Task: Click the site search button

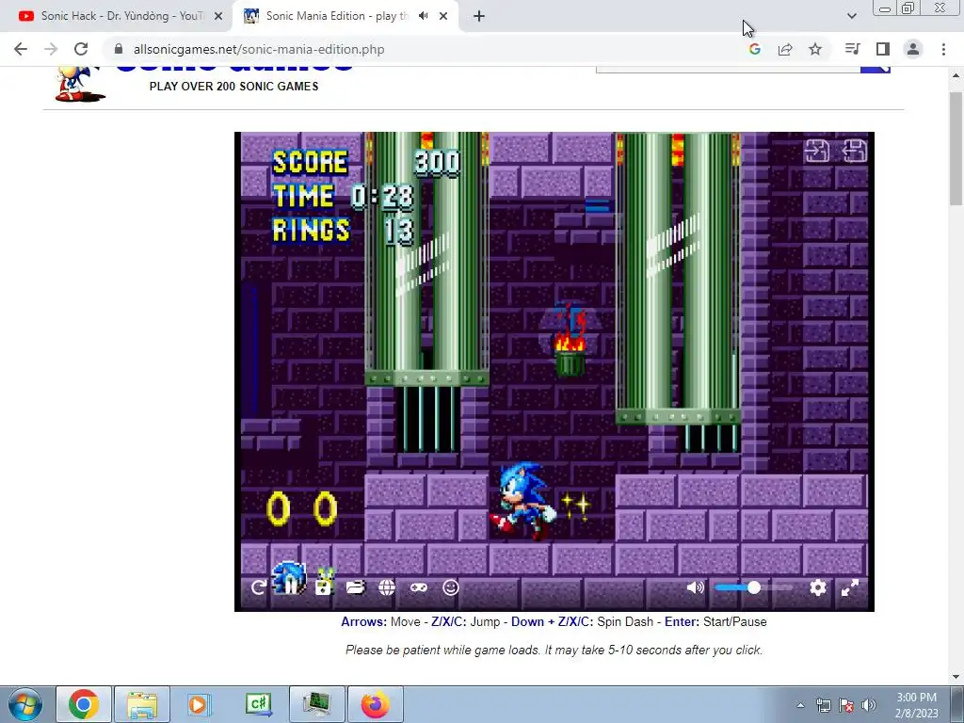Action: (876, 69)
